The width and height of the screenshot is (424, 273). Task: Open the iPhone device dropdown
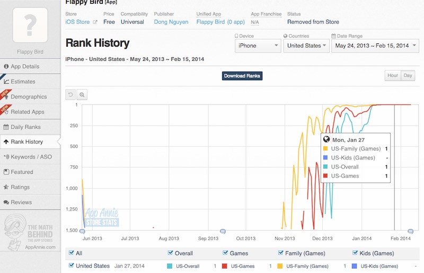tap(258, 46)
